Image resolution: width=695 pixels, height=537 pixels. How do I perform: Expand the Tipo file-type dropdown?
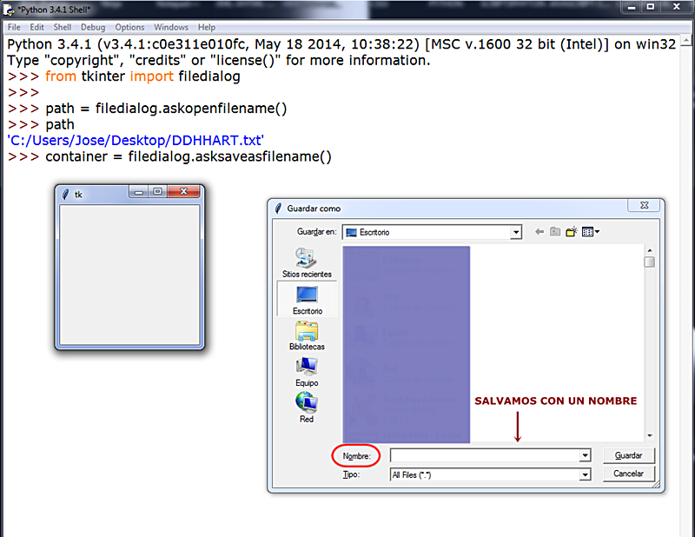pyautogui.click(x=587, y=474)
